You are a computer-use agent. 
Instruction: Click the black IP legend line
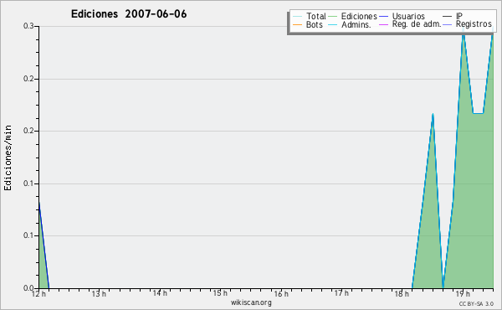click(448, 17)
